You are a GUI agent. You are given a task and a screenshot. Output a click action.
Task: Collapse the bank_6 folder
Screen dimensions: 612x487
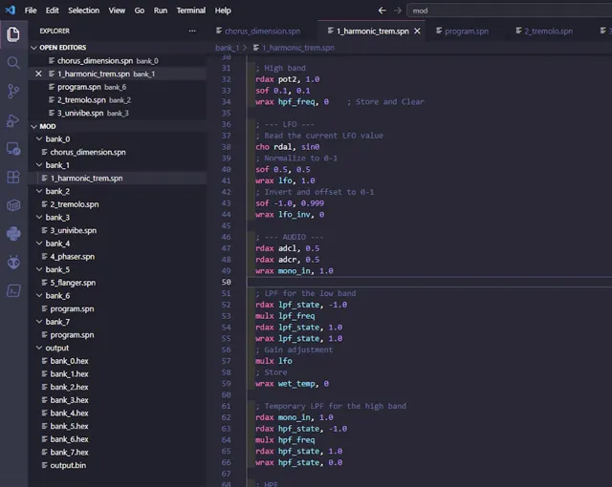point(39,296)
